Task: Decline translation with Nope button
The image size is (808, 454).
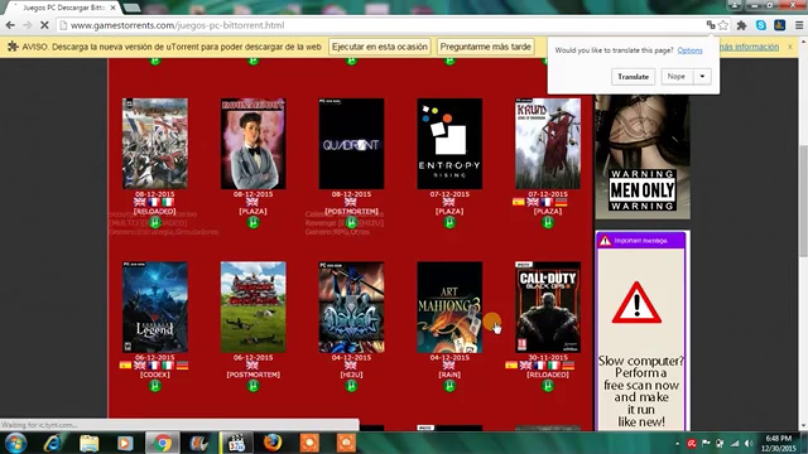Action: tap(676, 76)
